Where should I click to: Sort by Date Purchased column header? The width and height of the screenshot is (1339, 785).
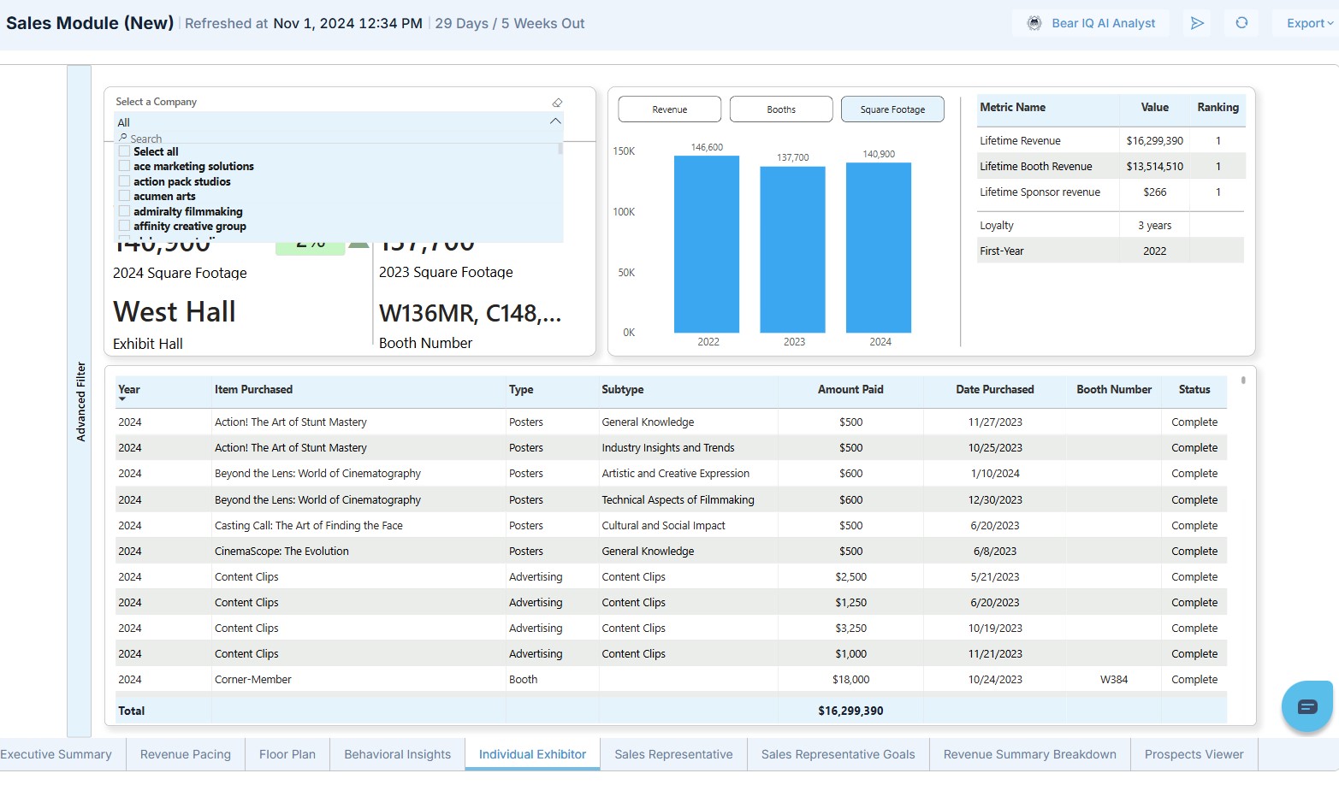click(x=995, y=390)
